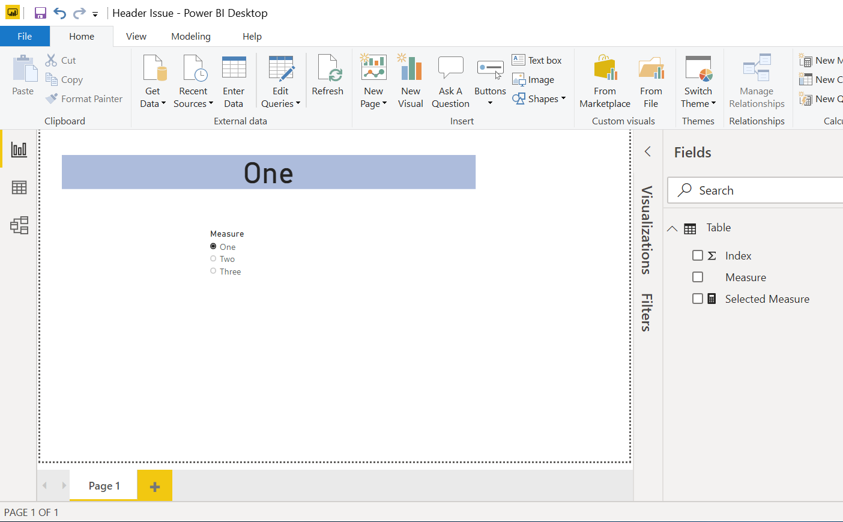Click the New Page icon
Image resolution: width=843 pixels, height=522 pixels.
coord(373,67)
